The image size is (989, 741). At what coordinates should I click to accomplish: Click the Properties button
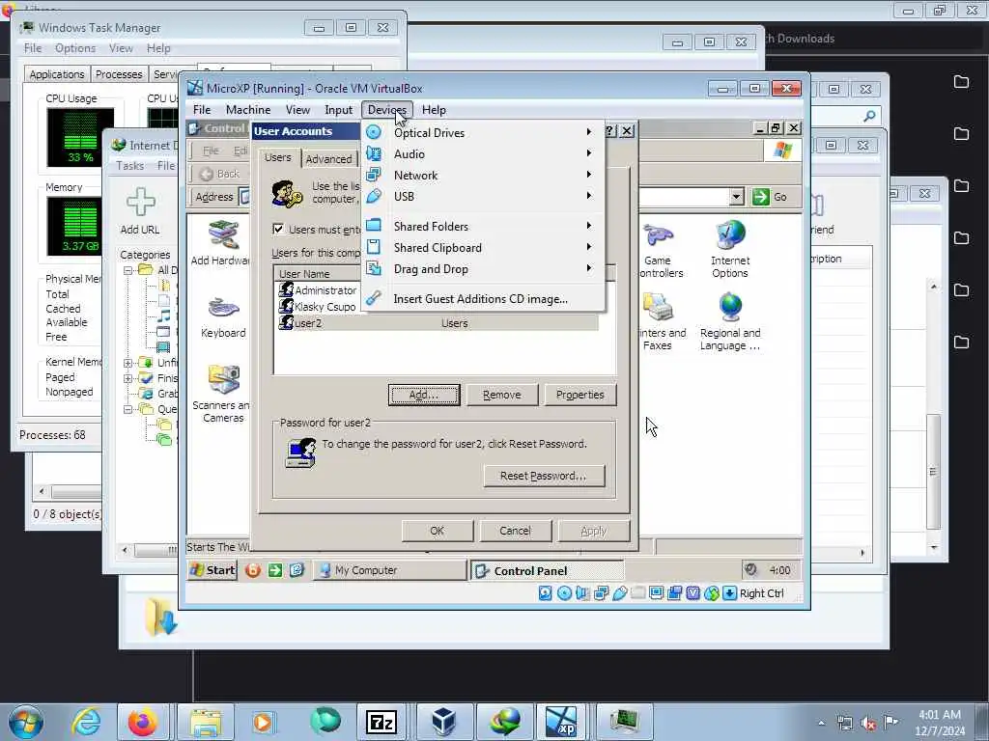pyautogui.click(x=580, y=395)
